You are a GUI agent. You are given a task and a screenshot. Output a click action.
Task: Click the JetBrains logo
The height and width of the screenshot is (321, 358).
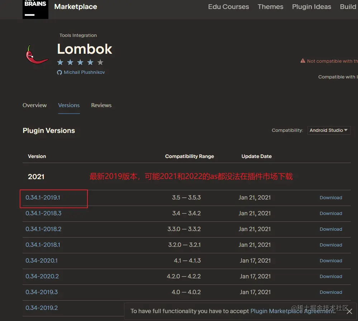(35, 9)
